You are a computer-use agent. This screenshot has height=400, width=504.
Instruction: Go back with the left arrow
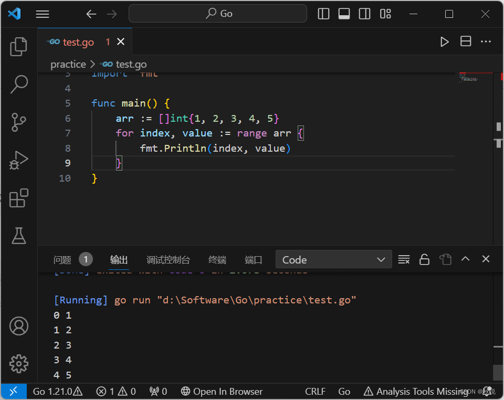pyautogui.click(x=91, y=14)
